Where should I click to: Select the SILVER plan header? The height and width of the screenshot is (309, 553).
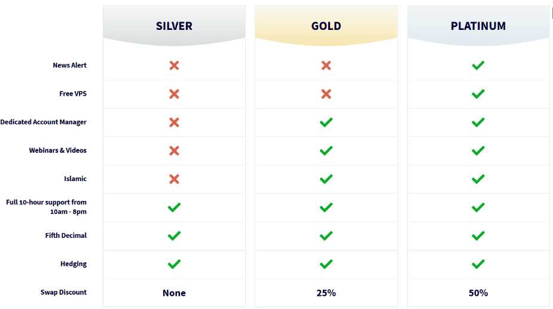coord(174,26)
